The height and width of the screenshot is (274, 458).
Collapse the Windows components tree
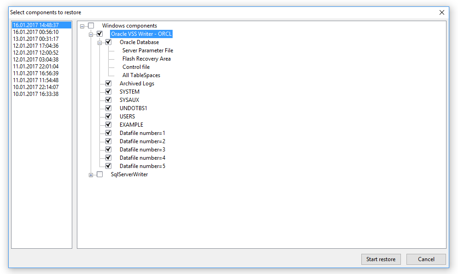click(x=82, y=25)
